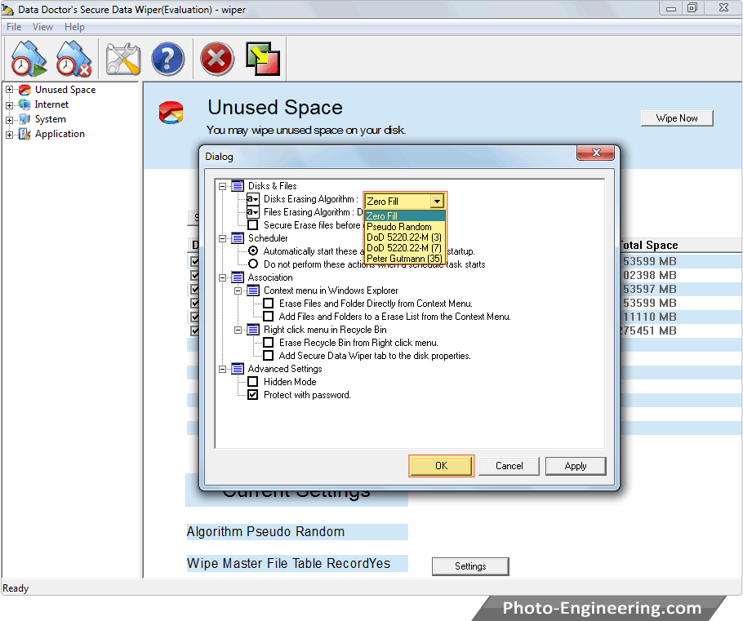
Task: Click the Association category icon
Action: coord(238,277)
